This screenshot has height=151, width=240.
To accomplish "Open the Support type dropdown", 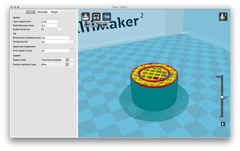I will (55, 60).
